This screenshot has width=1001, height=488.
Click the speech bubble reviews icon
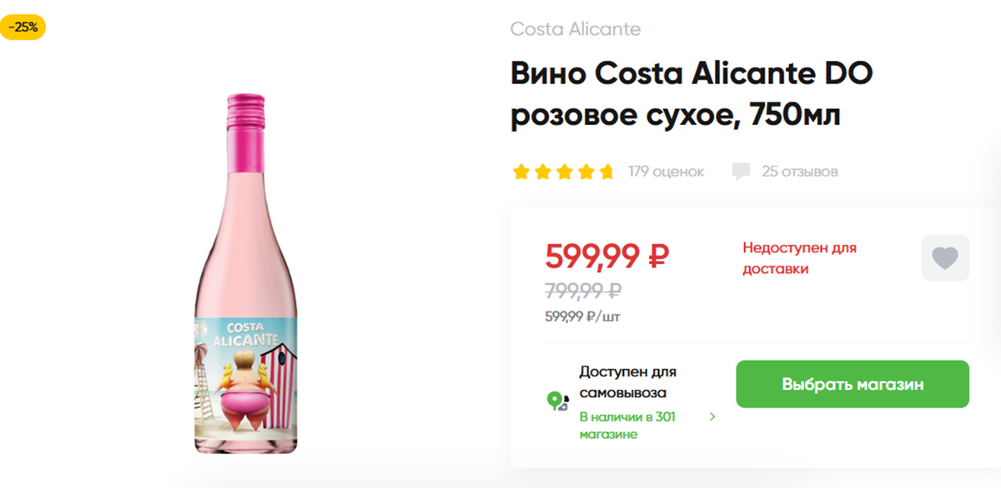742,171
